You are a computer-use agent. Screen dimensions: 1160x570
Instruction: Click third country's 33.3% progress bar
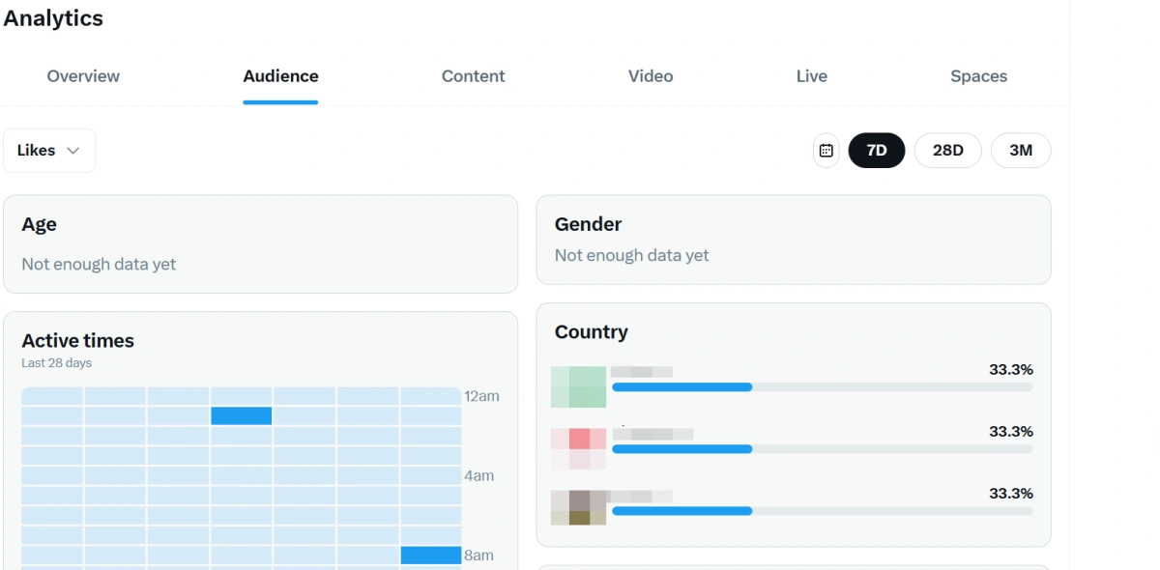pos(823,511)
